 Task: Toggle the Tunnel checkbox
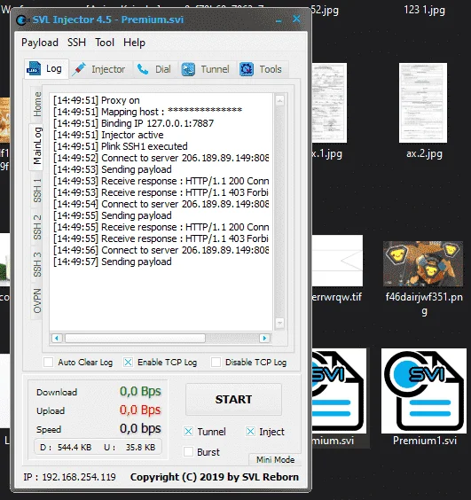pos(188,432)
